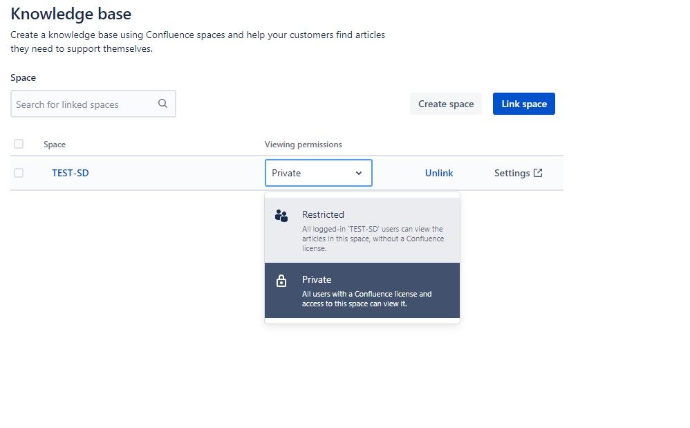Click the Create space button
This screenshot has height=428, width=690.
[x=446, y=103]
